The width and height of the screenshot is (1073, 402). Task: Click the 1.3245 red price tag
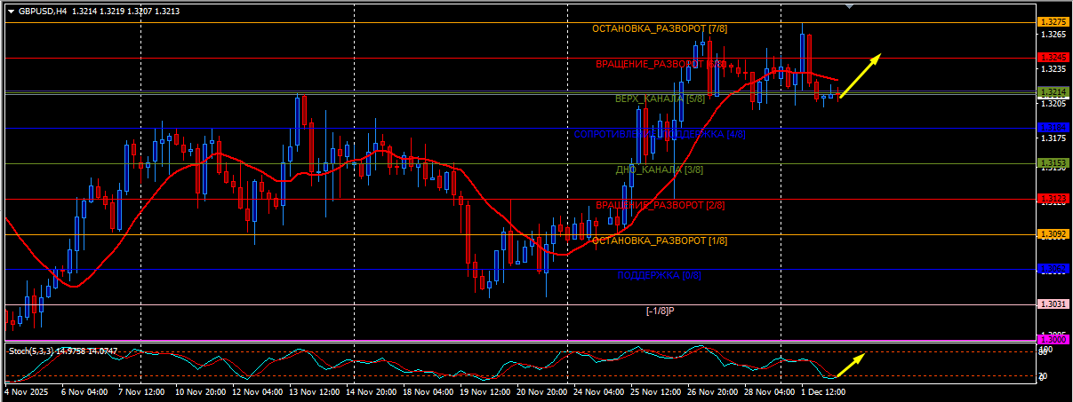click(x=1053, y=57)
